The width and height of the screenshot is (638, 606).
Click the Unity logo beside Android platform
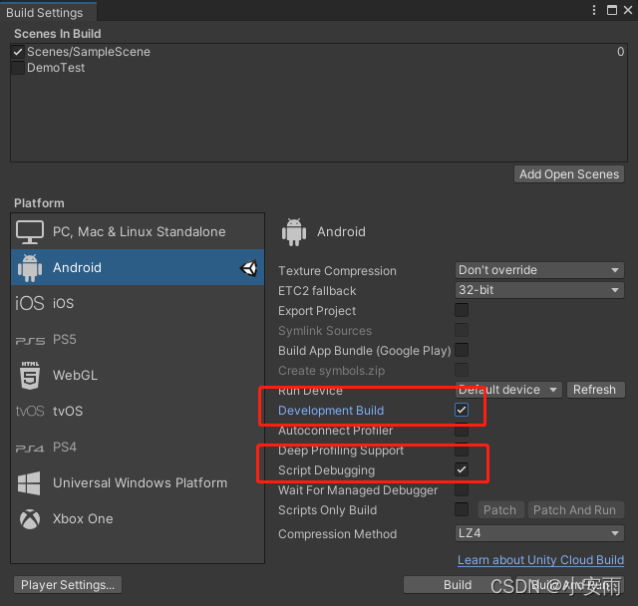pos(248,268)
